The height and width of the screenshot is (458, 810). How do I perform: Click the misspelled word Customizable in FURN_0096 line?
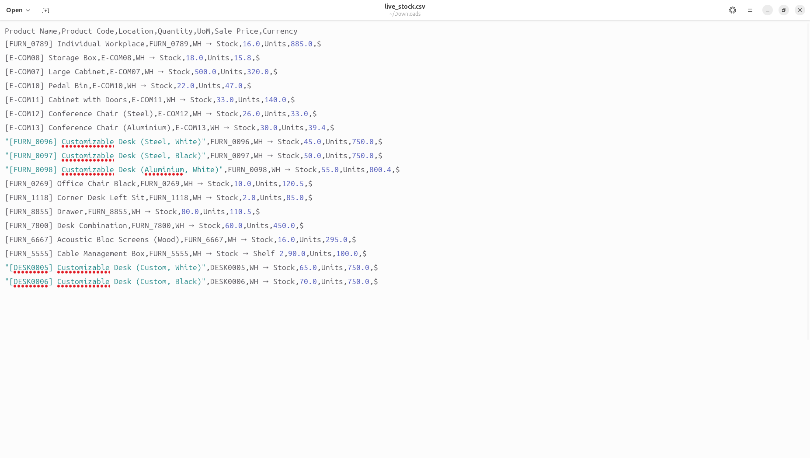tap(88, 142)
